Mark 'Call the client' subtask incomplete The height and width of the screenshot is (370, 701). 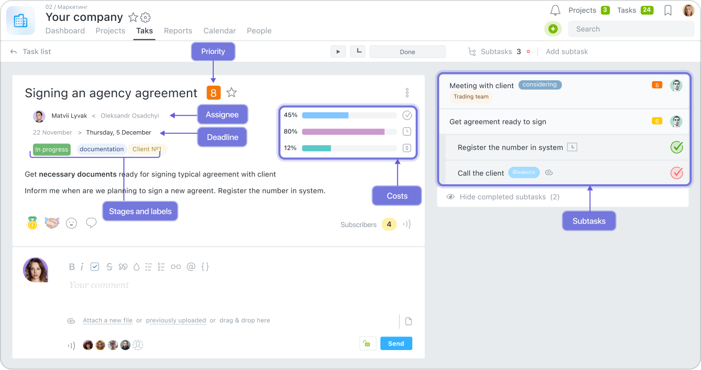coord(677,173)
